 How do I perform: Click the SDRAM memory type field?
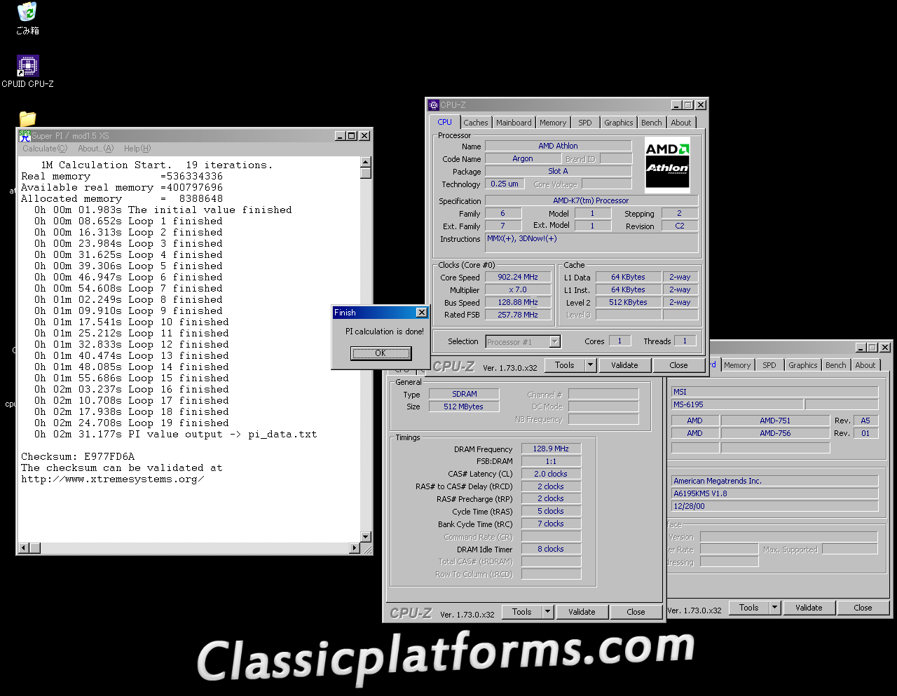[464, 395]
